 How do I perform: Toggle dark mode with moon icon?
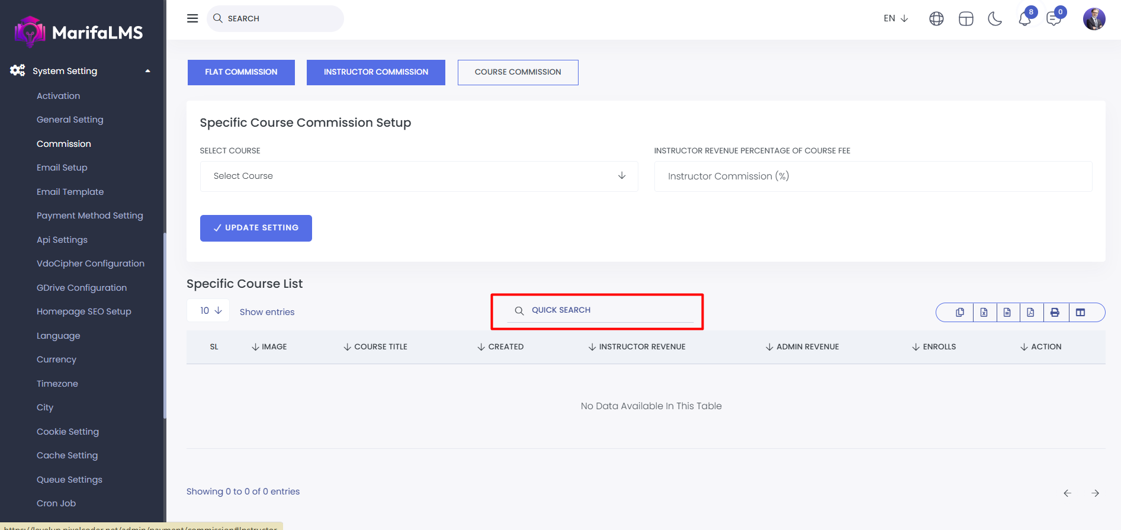coord(995,19)
